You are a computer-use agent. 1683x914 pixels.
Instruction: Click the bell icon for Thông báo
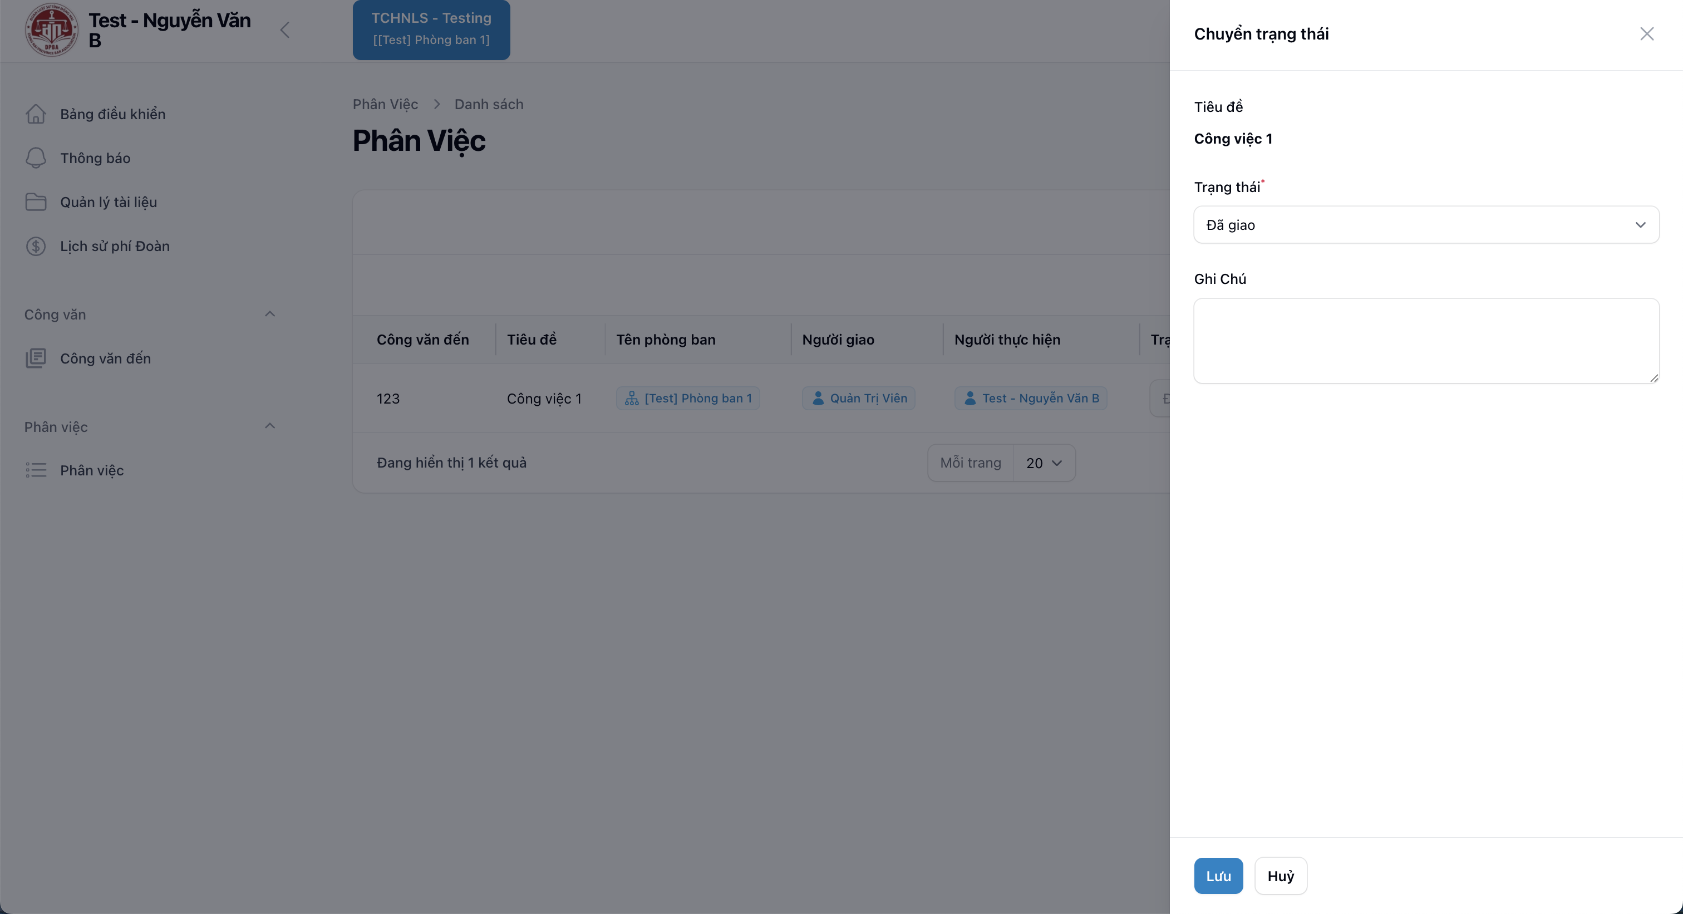(36, 158)
